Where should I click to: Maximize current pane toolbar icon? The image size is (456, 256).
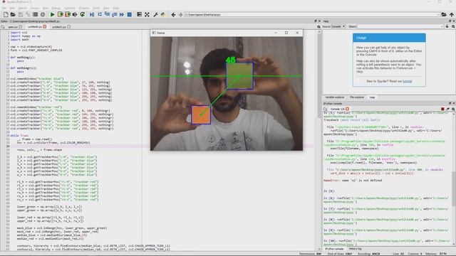pos(140,14)
